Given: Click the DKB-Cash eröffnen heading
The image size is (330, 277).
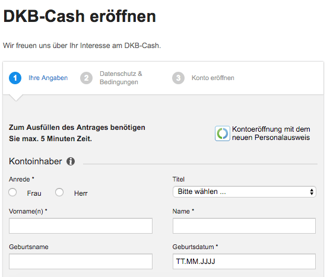Looking at the screenshot, I should click(80, 16).
